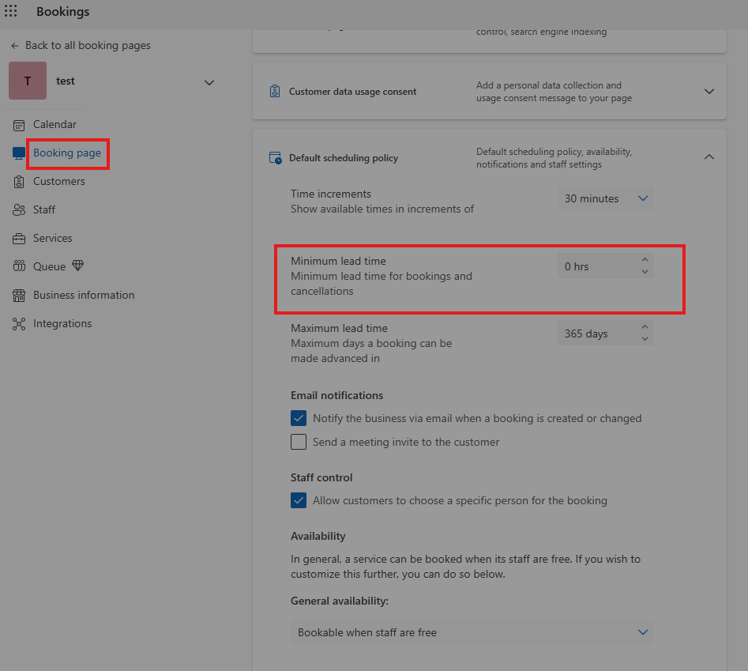The height and width of the screenshot is (671, 748).
Task: Click the Integrations nodes icon
Action: pos(19,324)
